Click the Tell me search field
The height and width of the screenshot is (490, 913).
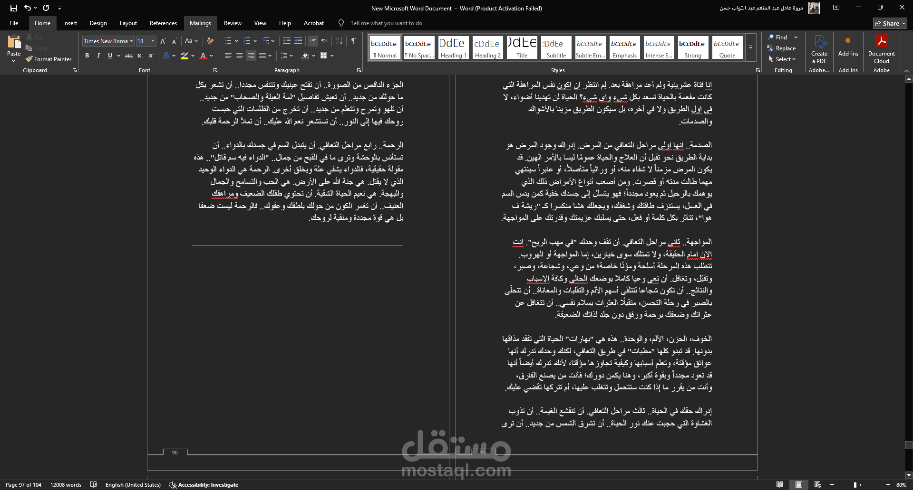(386, 23)
